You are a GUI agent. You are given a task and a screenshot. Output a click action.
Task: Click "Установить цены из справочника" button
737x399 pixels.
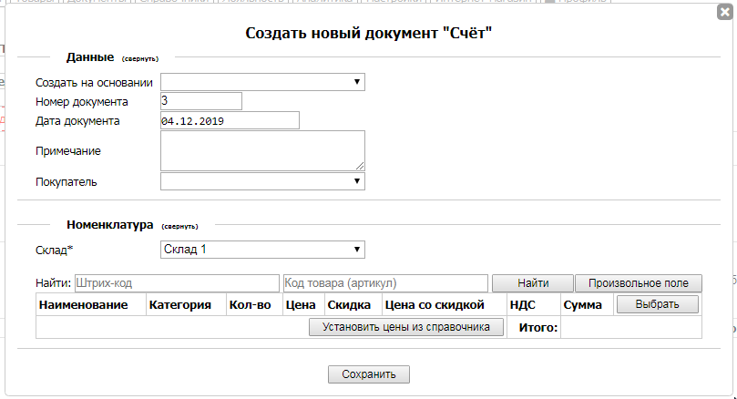tap(406, 327)
